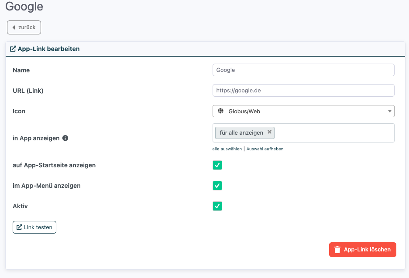This screenshot has height=278, width=409.
Task: Remove the für alle anzeigen tag via its x
Action: click(x=269, y=132)
